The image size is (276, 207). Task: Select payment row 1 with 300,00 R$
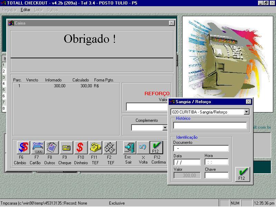click(x=66, y=86)
